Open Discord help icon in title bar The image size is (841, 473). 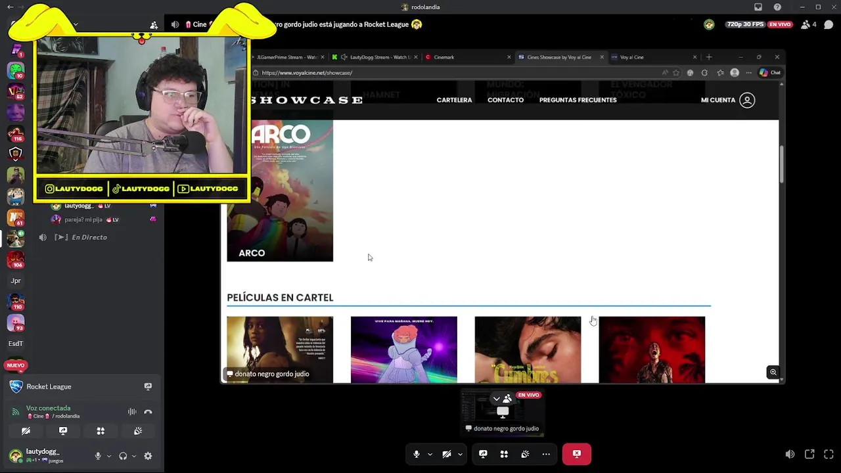click(x=777, y=7)
